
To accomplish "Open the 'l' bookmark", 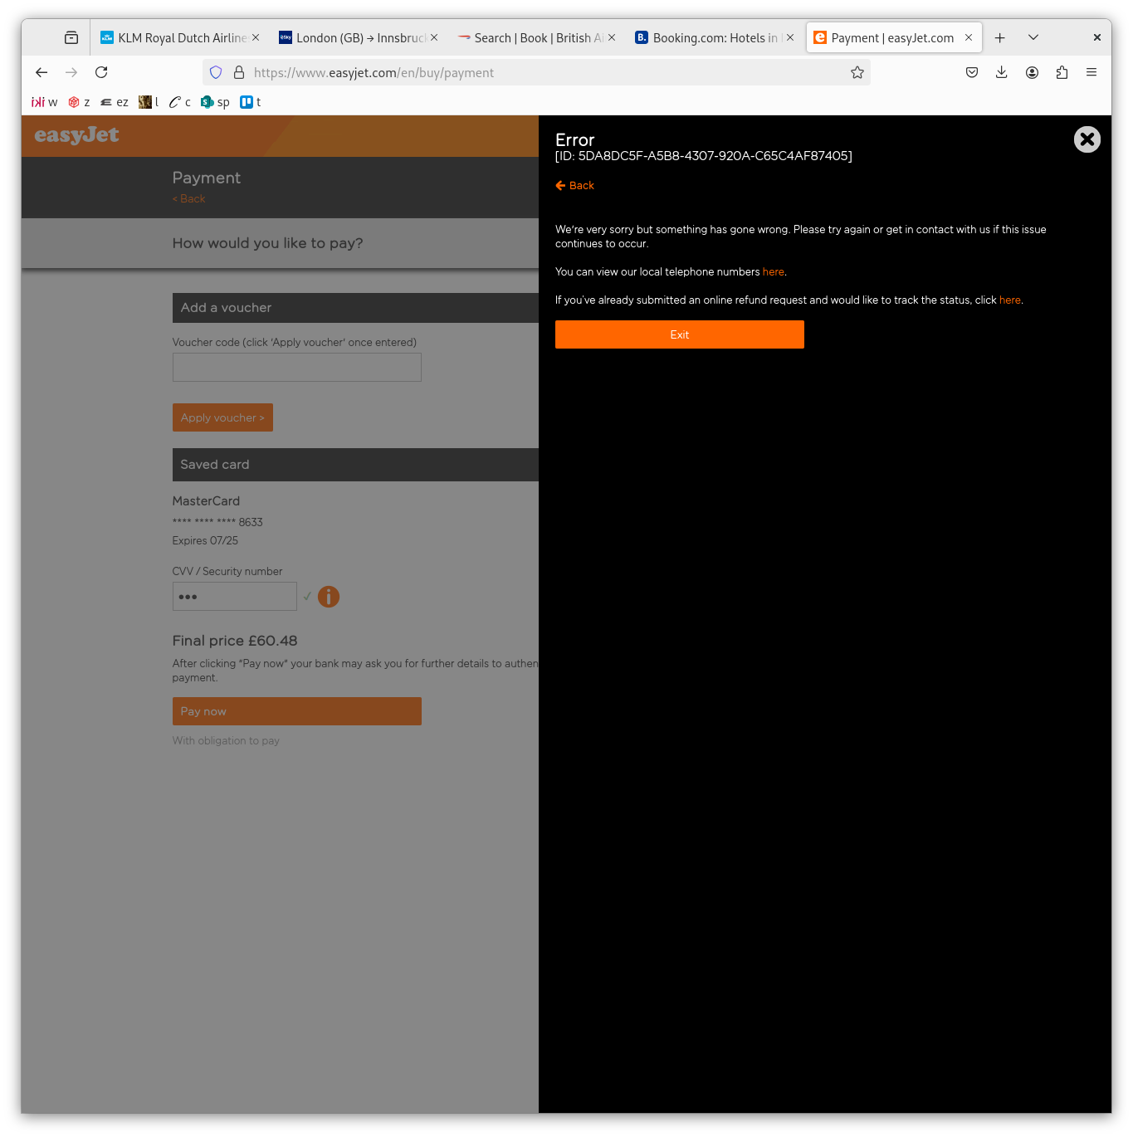I will coord(149,102).
